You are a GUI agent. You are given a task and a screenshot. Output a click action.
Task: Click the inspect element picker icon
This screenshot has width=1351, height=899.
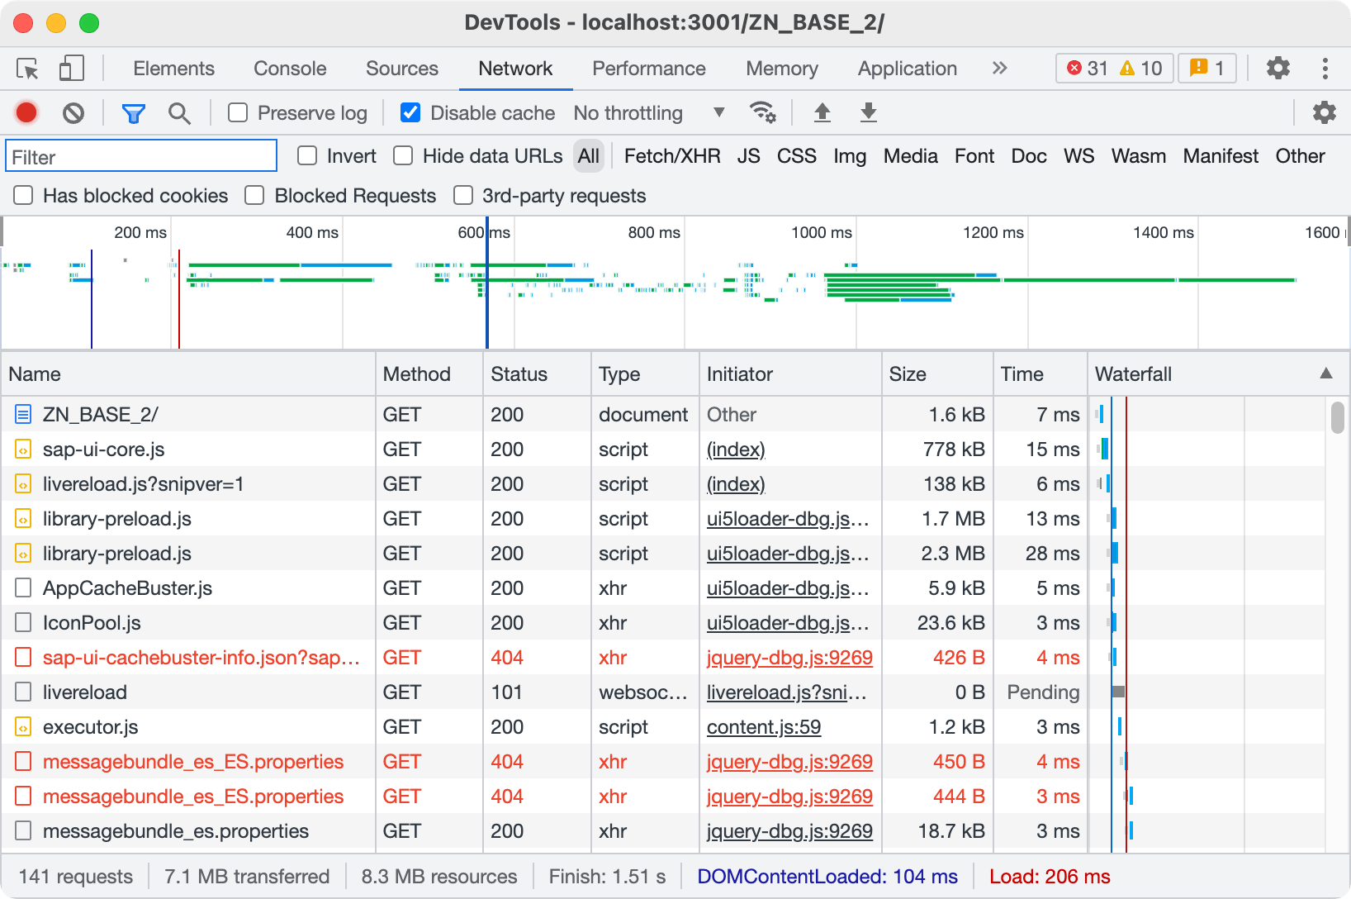tap(27, 69)
